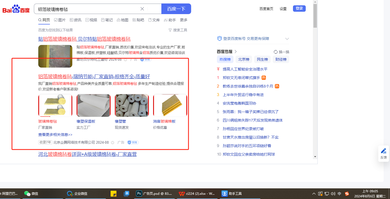The height and width of the screenshot is (199, 390).
Task: Open hot search 孙杨回应世界纪录被打破
Action: click(x=243, y=129)
